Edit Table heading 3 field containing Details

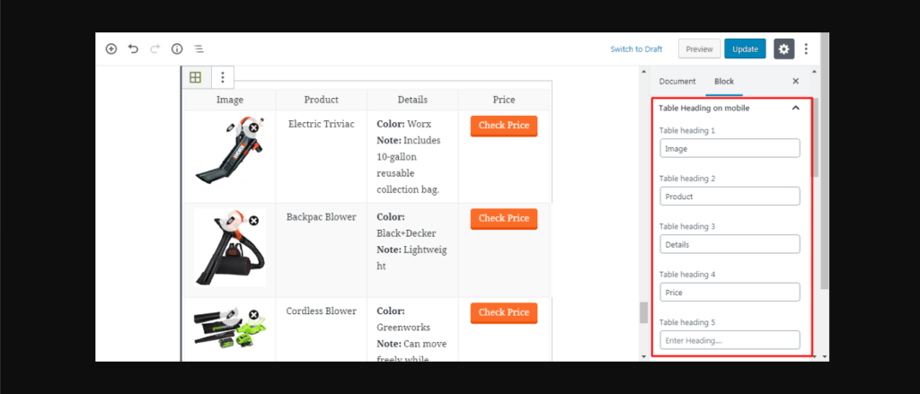pyautogui.click(x=730, y=244)
